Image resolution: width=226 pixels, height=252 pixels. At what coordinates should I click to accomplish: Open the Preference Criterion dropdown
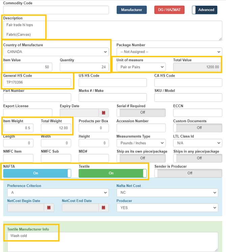[x=58, y=192]
